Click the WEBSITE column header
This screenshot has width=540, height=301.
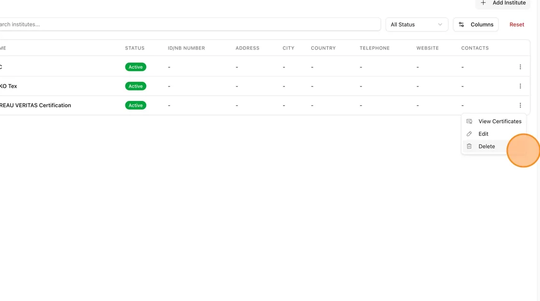point(427,48)
